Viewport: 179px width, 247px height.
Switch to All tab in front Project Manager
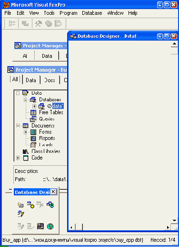(x=15, y=79)
